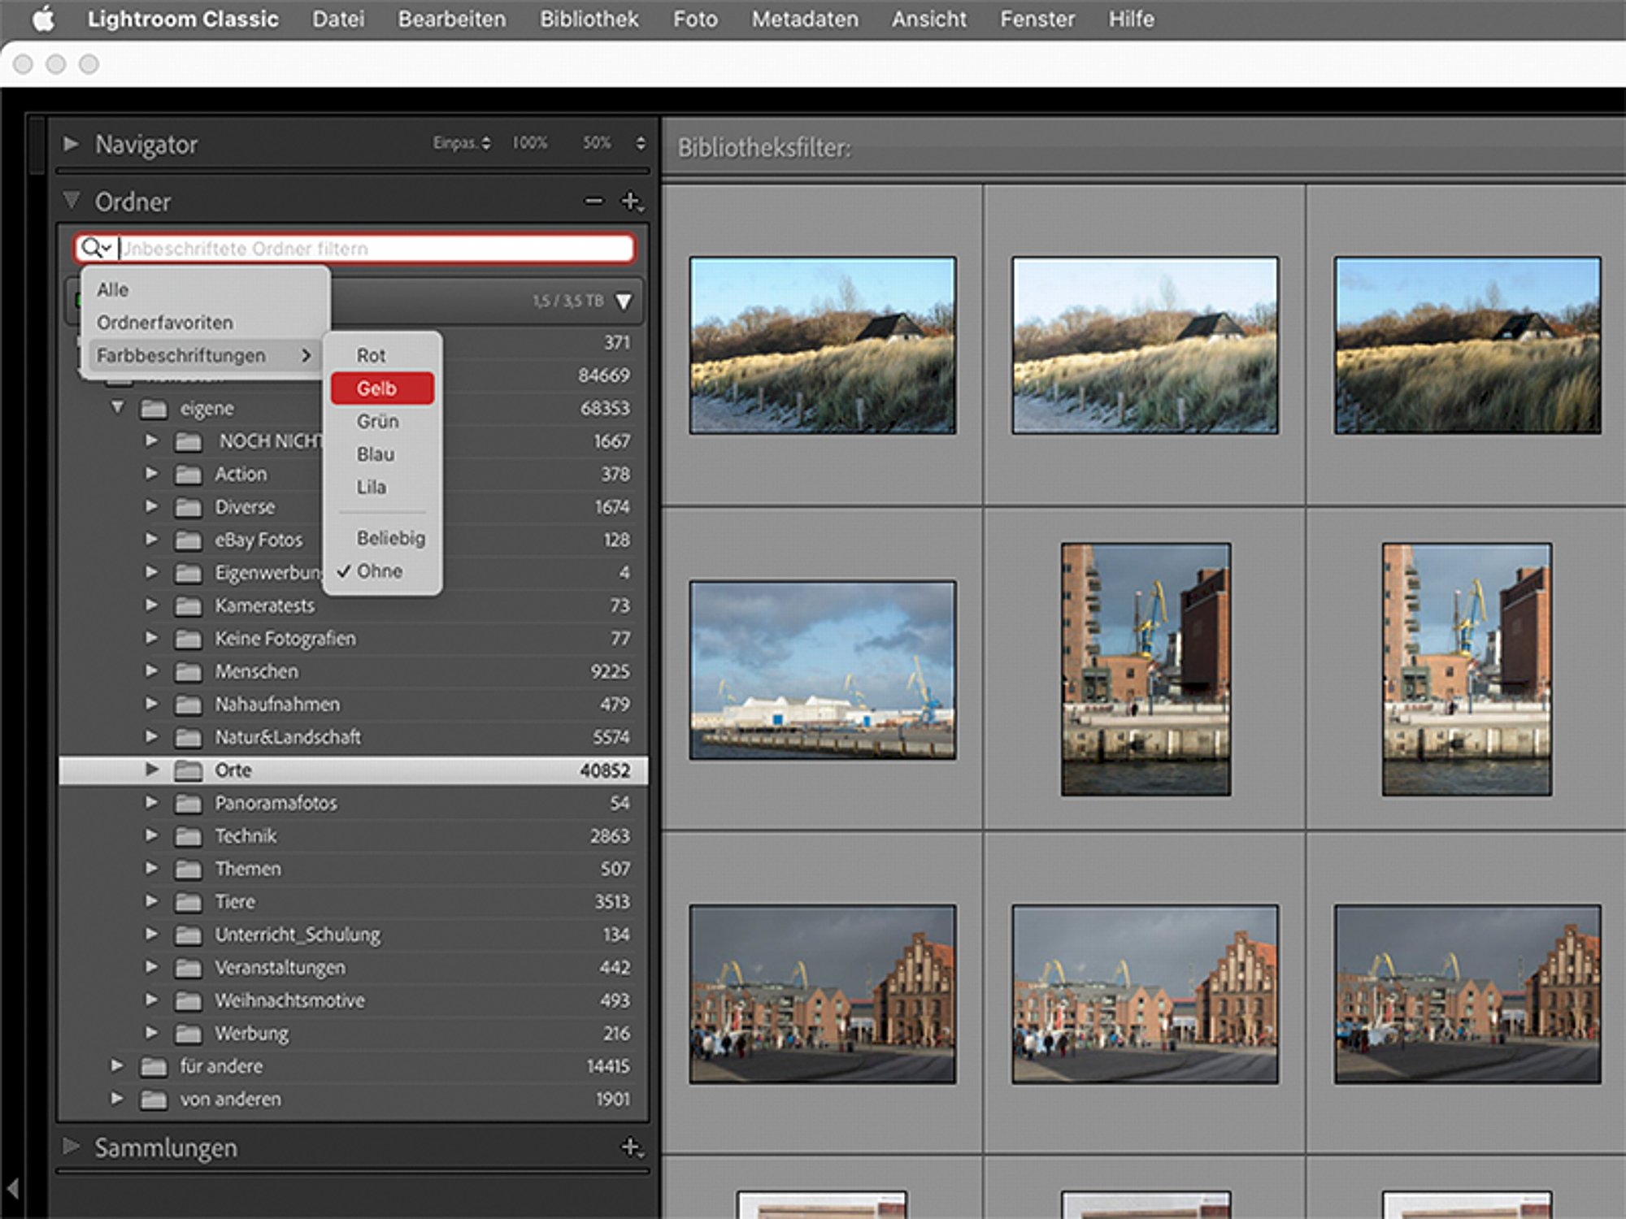The image size is (1626, 1219).
Task: Select the Panoramafotos folder icon
Action: pyautogui.click(x=188, y=804)
